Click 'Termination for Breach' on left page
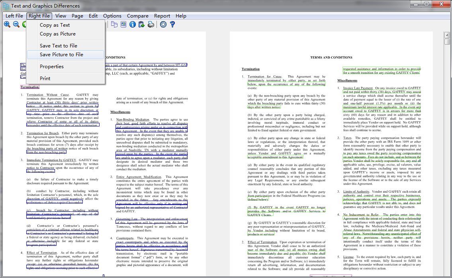Viewport: 452px width, 278px height. tap(43, 133)
